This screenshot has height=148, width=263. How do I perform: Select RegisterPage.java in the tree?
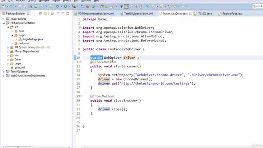click(33, 39)
